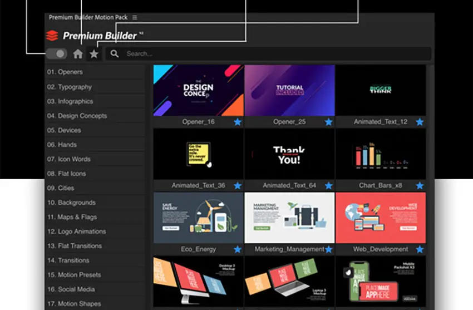Open the 01. Openers category
This screenshot has width=473, height=310.
[x=95, y=72]
